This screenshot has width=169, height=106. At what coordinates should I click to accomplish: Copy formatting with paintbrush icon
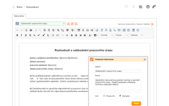44,35
